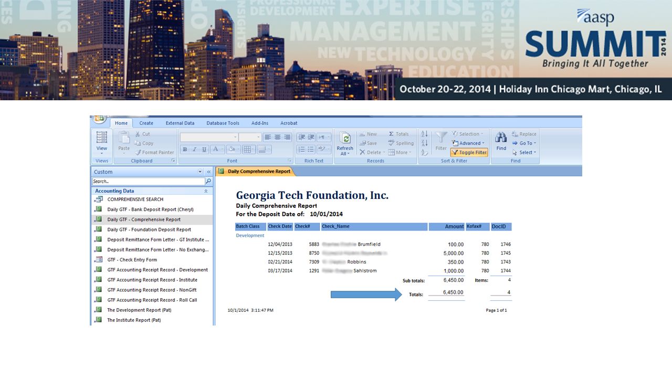Center text in the Font group

277,137
